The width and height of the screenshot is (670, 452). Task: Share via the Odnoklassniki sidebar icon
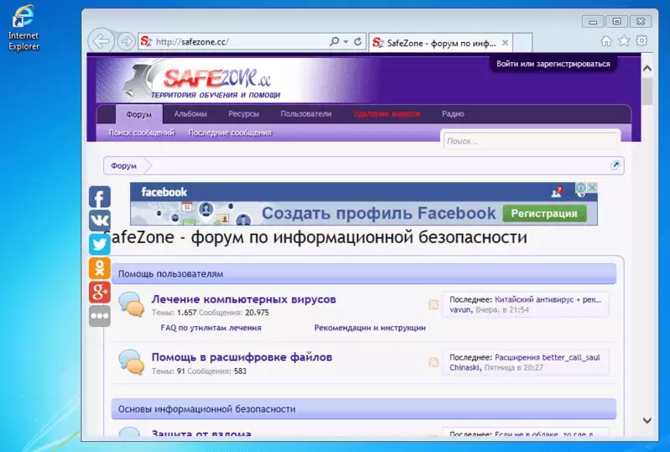(100, 268)
